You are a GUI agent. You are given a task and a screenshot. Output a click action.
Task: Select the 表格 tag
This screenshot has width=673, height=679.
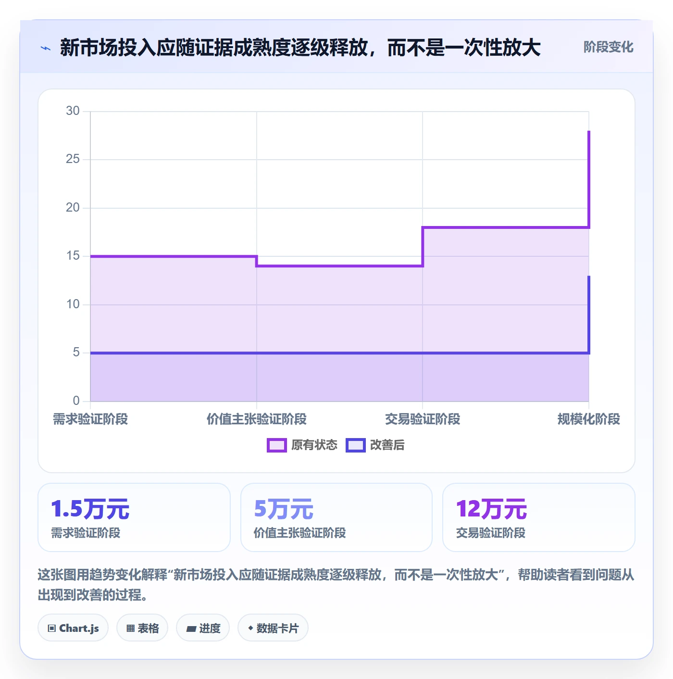[142, 628]
